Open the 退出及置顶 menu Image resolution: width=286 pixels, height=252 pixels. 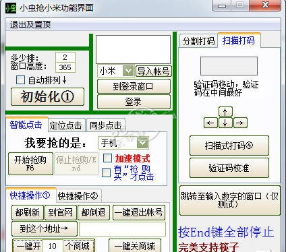(30, 24)
